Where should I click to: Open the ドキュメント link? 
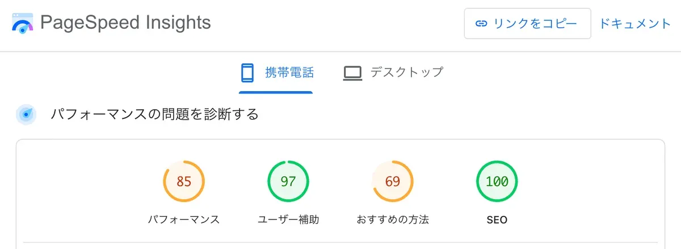click(635, 23)
